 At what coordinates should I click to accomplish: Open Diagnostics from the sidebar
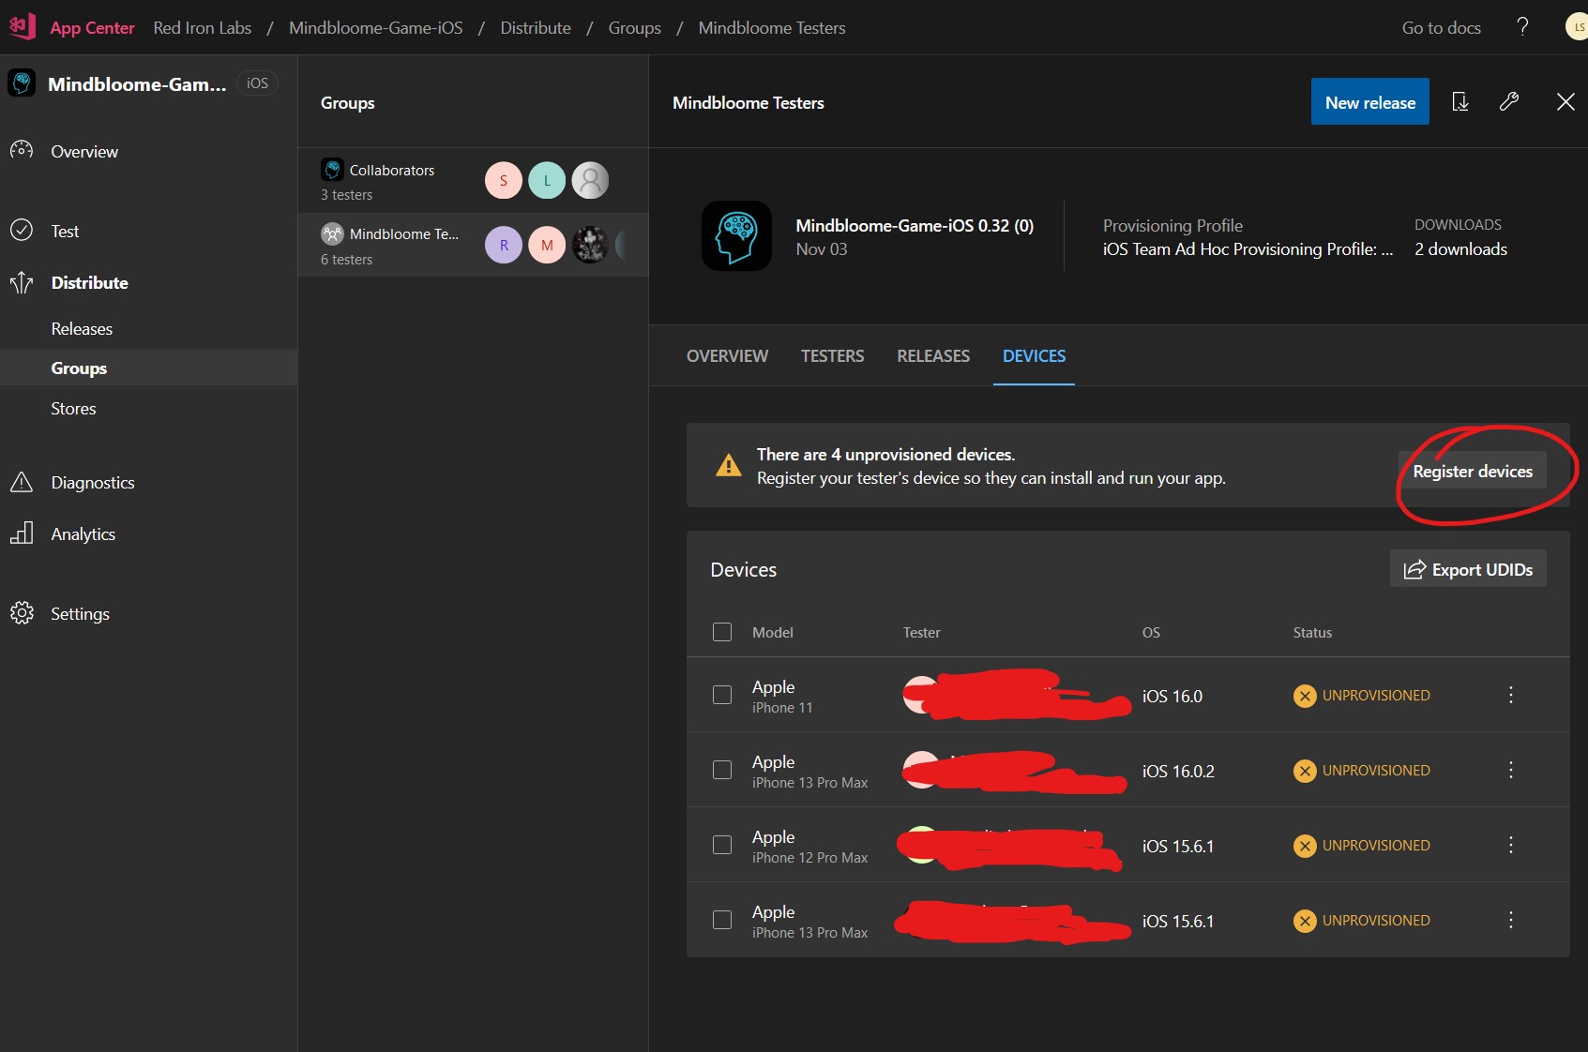coord(92,483)
